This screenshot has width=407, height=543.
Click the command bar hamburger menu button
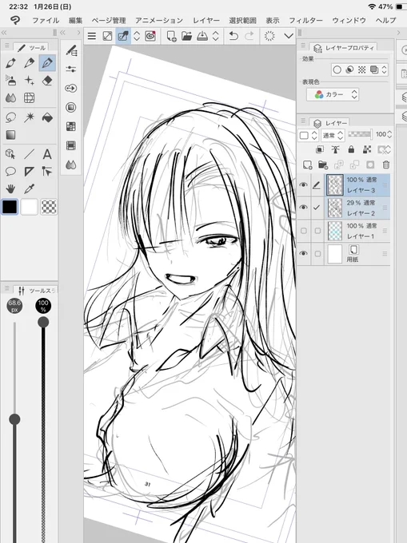(x=92, y=36)
